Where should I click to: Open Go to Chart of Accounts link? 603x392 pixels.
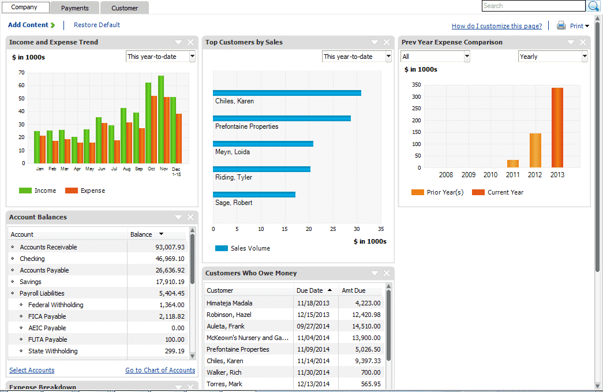[x=160, y=370]
